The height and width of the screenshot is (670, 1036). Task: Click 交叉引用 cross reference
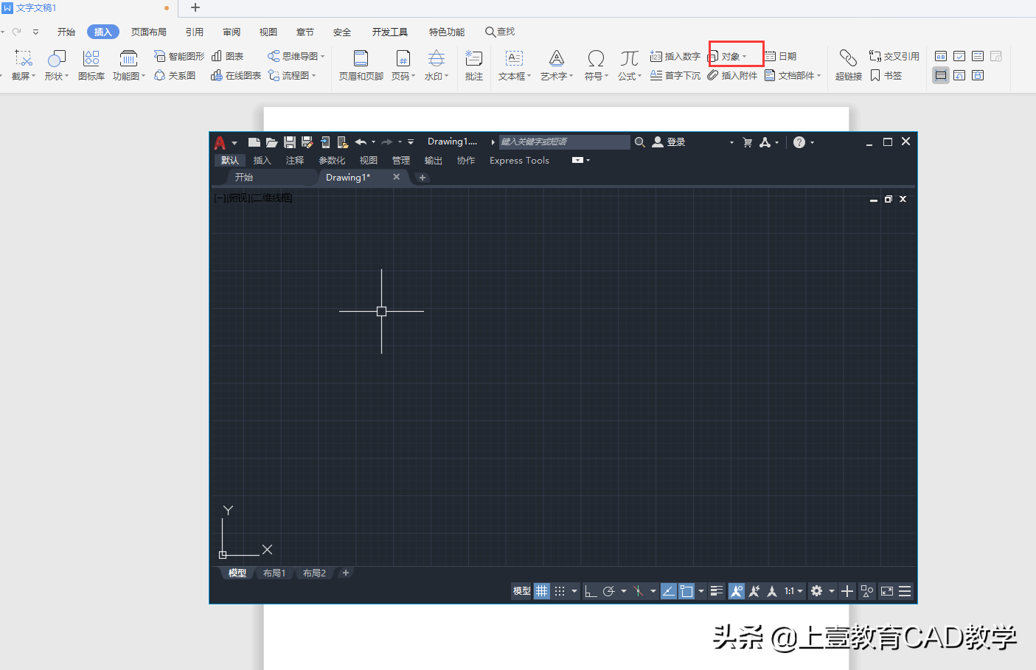point(894,56)
